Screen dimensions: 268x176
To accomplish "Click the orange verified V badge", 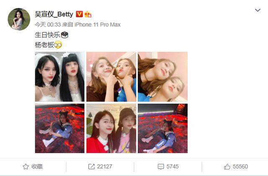I will [x=79, y=14].
